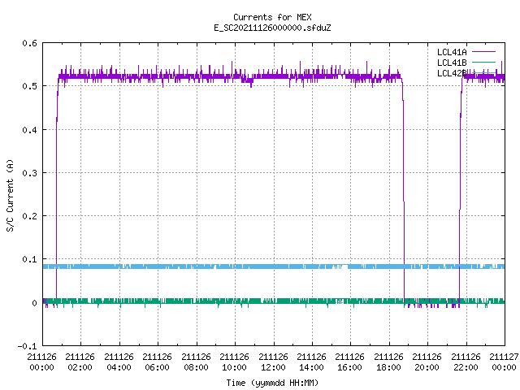The image size is (520, 390).
Task: Click the 0.4 y-axis tick label
Action: pyautogui.click(x=29, y=130)
